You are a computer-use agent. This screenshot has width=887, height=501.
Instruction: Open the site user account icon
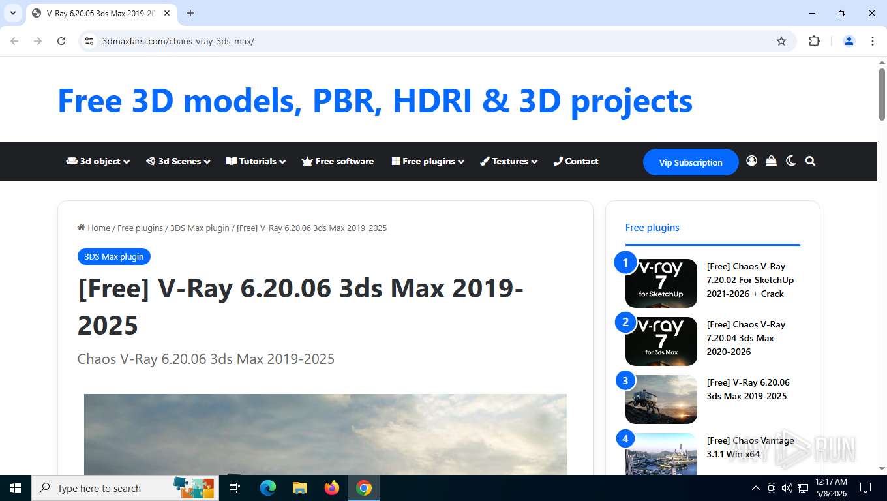point(751,161)
